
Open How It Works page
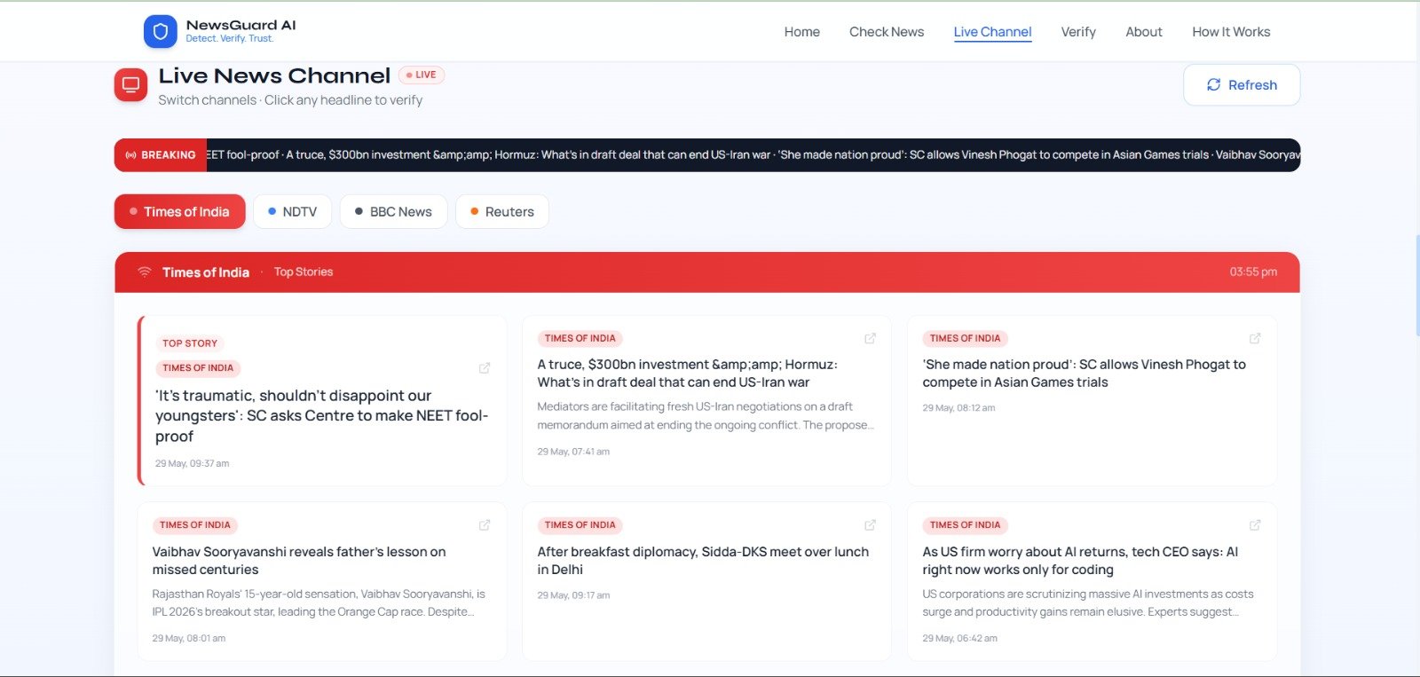1231,32
